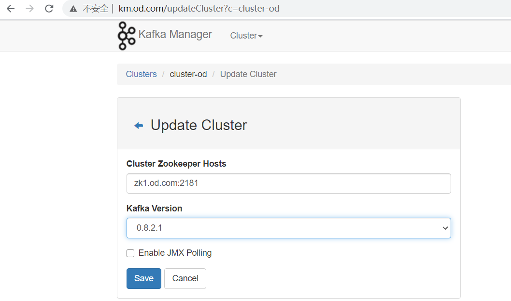Click the browser back arrow
This screenshot has height=301, width=511.
(11, 9)
